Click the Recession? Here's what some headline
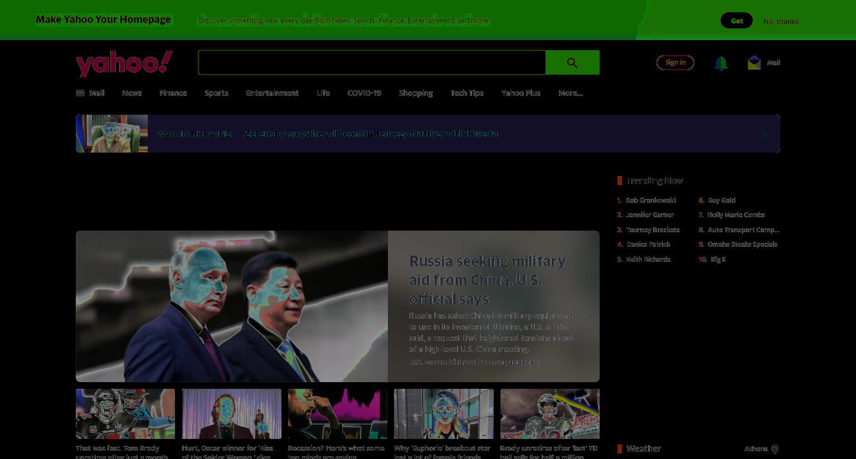 click(336, 452)
